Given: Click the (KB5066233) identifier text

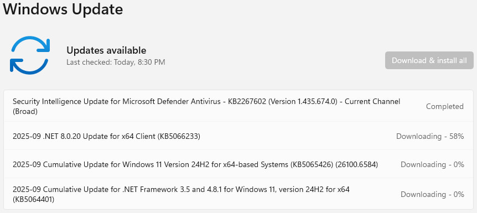Looking at the screenshot, I should tap(179, 136).
